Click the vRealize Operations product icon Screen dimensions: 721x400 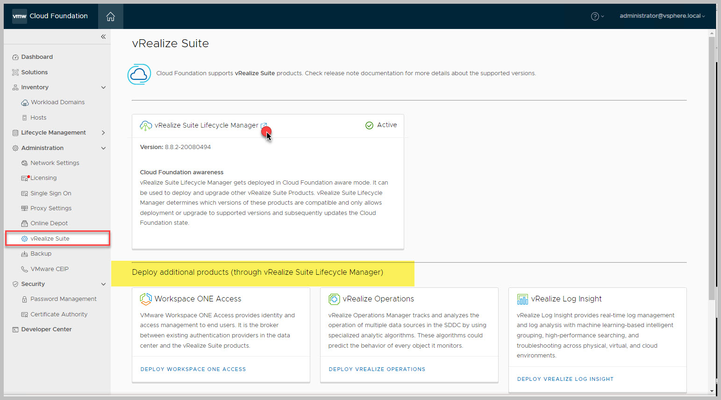(x=334, y=299)
